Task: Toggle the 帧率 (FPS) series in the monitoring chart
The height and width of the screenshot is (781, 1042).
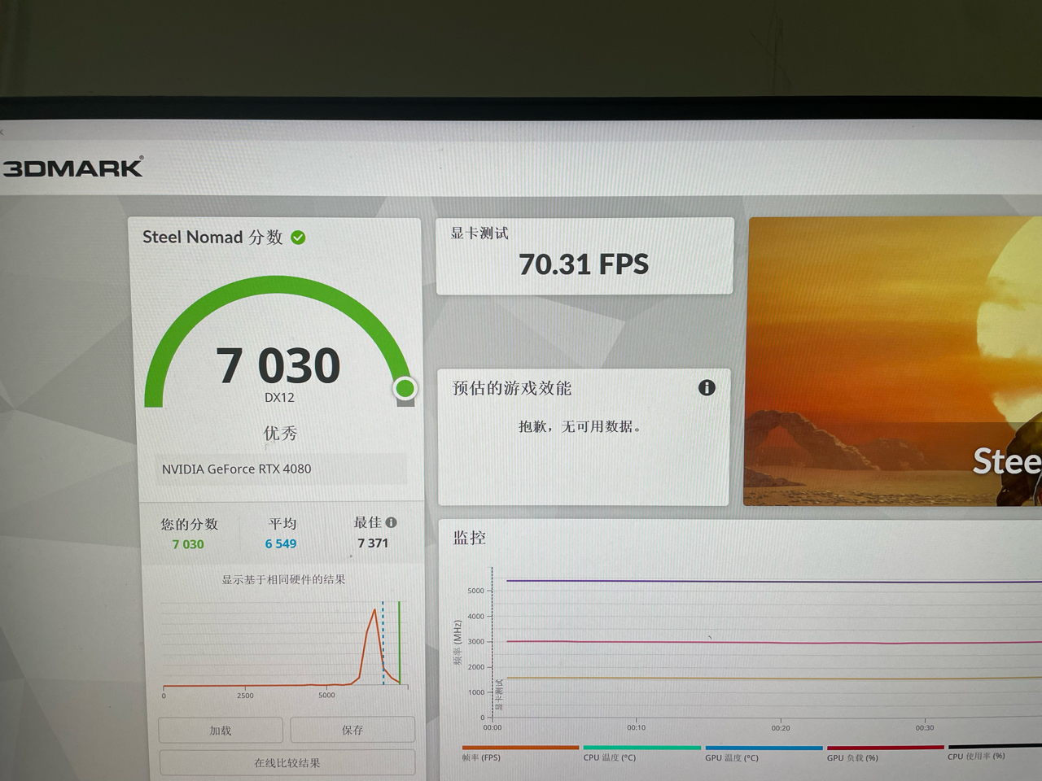Action: [484, 757]
